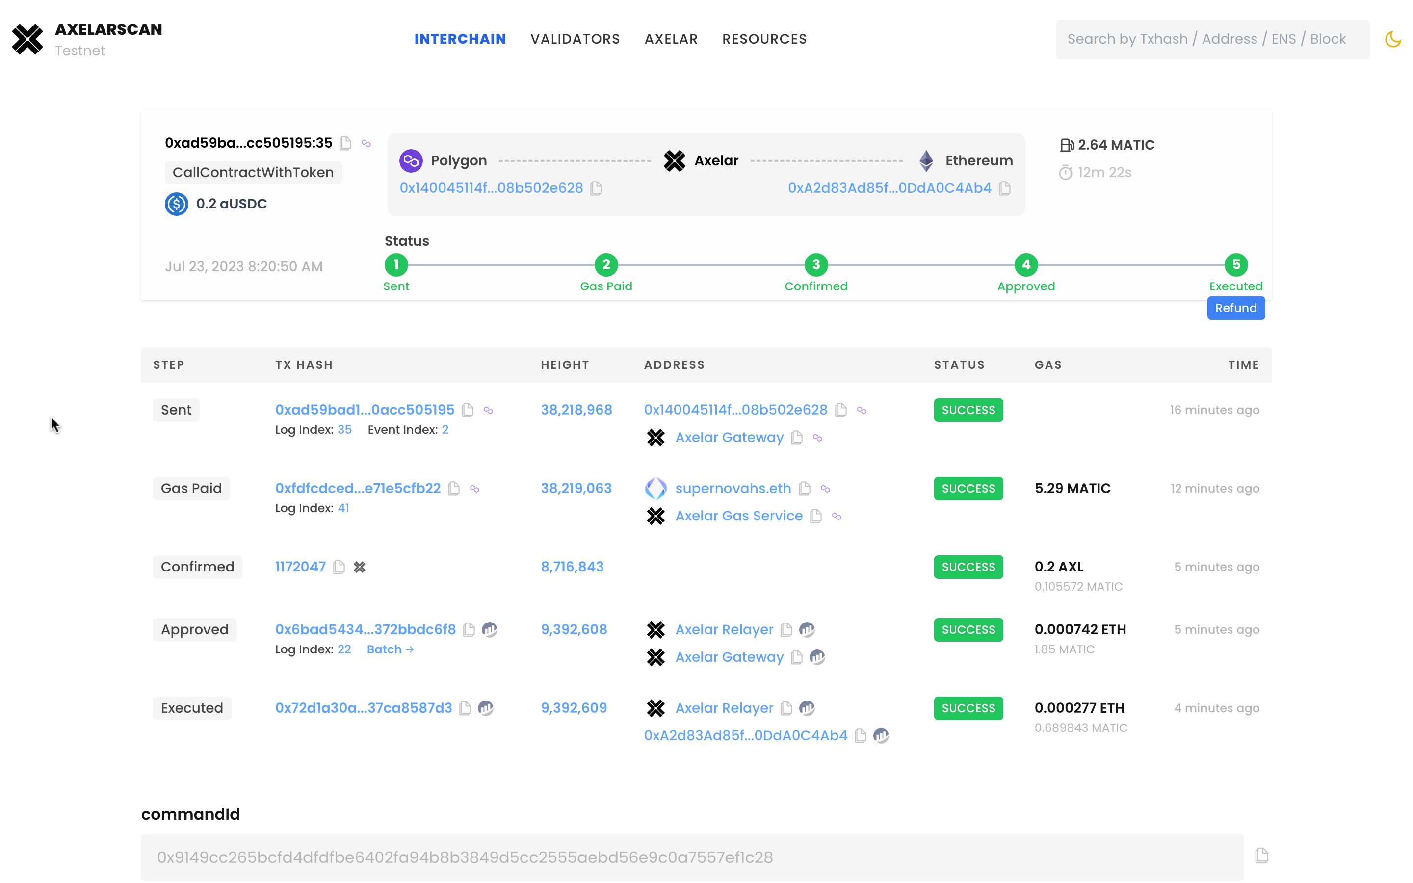
Task: Copy Axelar Gas Service address
Action: point(816,516)
